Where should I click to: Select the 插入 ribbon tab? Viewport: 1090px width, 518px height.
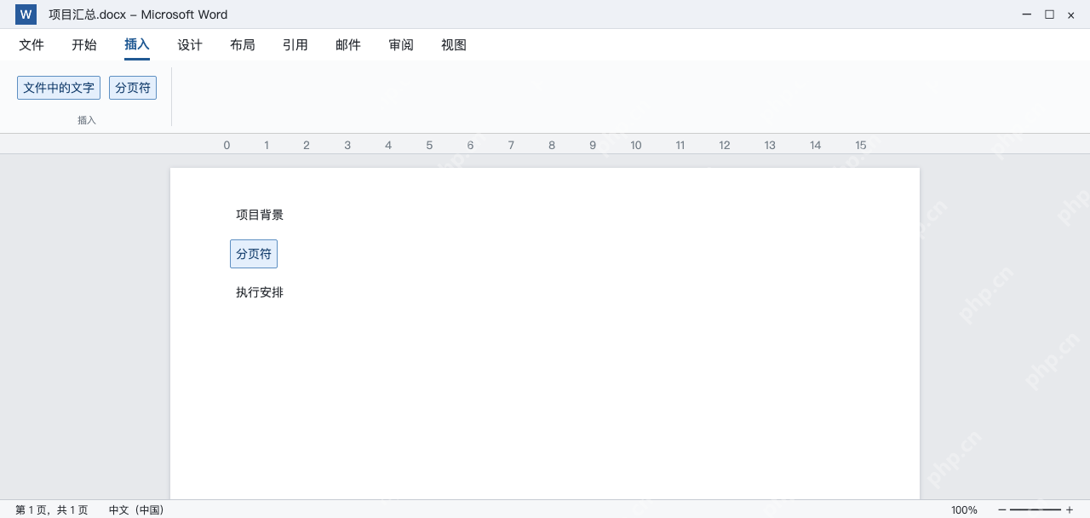click(x=137, y=45)
